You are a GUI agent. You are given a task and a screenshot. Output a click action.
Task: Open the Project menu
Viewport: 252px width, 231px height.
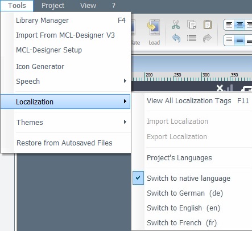53,6
